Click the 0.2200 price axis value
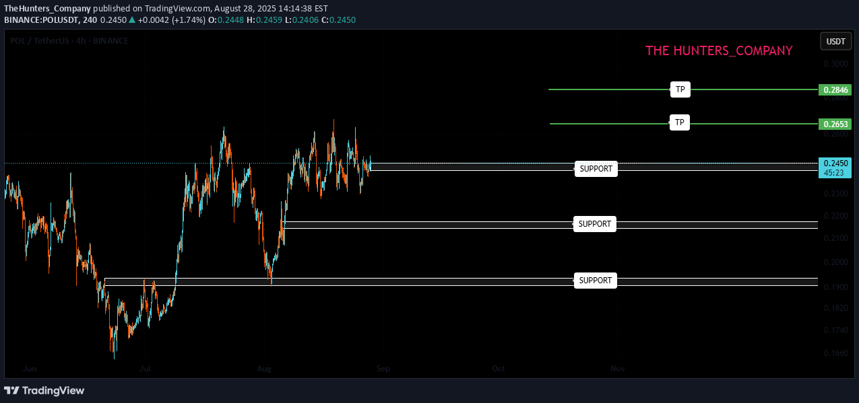The width and height of the screenshot is (859, 403). pos(835,216)
